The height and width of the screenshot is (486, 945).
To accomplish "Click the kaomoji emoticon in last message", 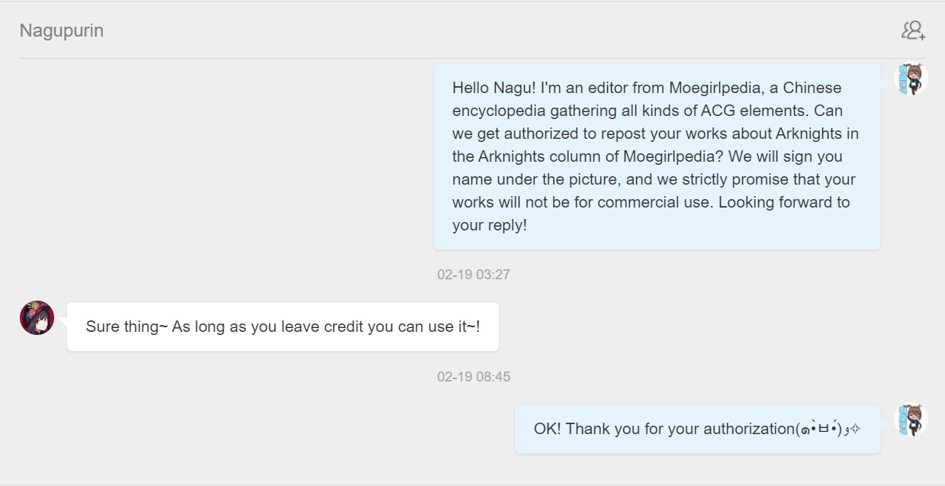I will (x=828, y=429).
